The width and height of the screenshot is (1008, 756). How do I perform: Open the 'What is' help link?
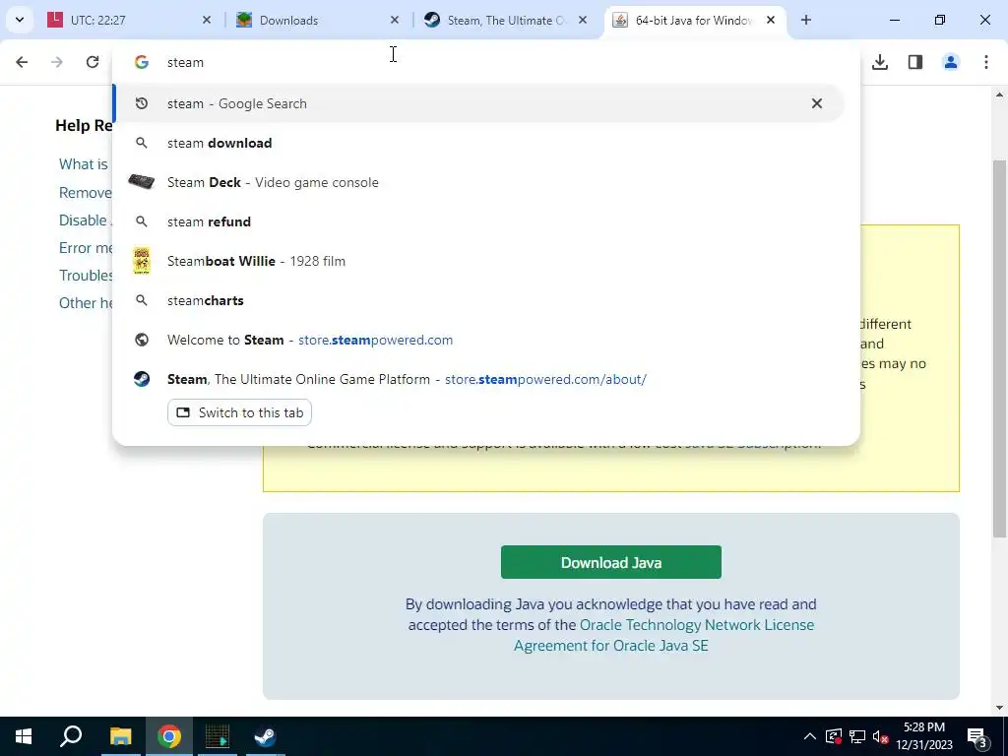point(84,164)
